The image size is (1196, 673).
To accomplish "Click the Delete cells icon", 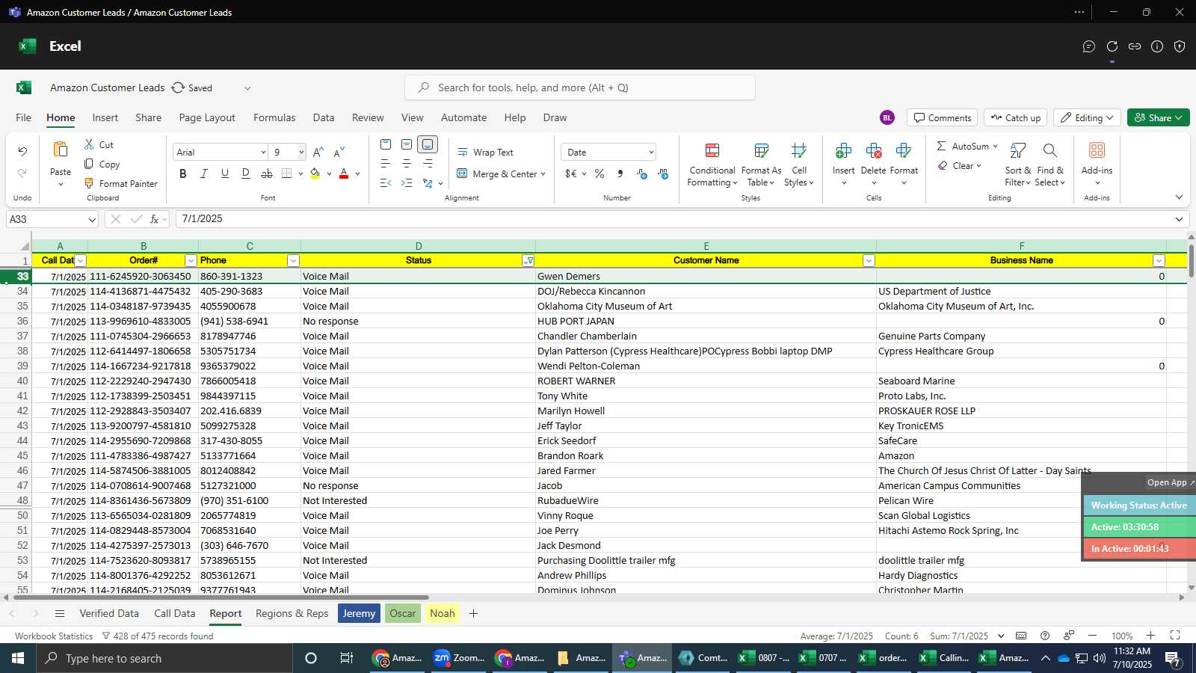I will (873, 151).
